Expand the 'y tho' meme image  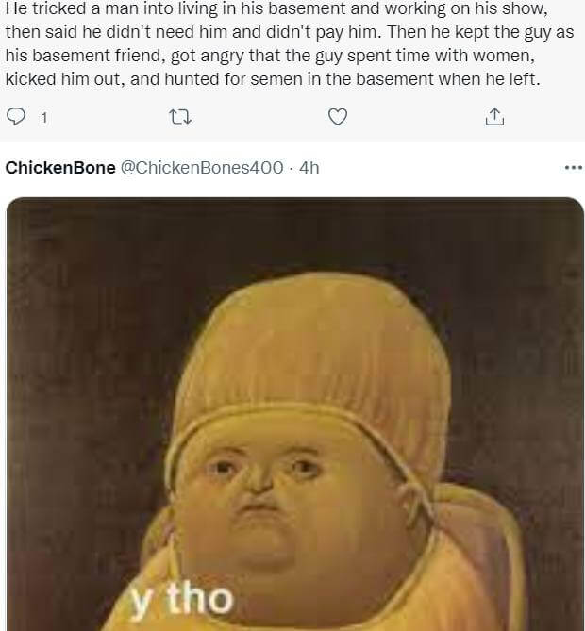click(x=295, y=414)
